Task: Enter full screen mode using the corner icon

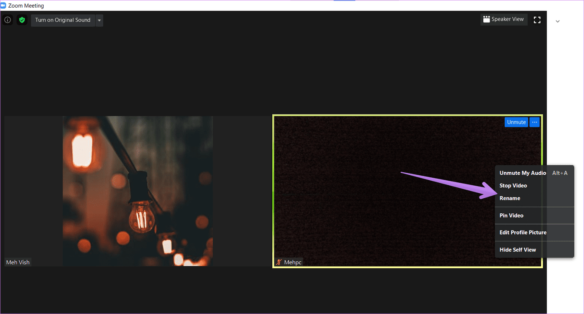Action: 537,20
